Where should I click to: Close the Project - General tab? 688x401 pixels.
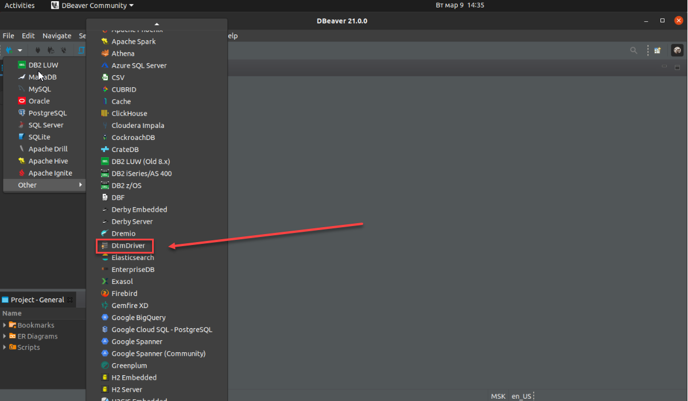click(70, 300)
